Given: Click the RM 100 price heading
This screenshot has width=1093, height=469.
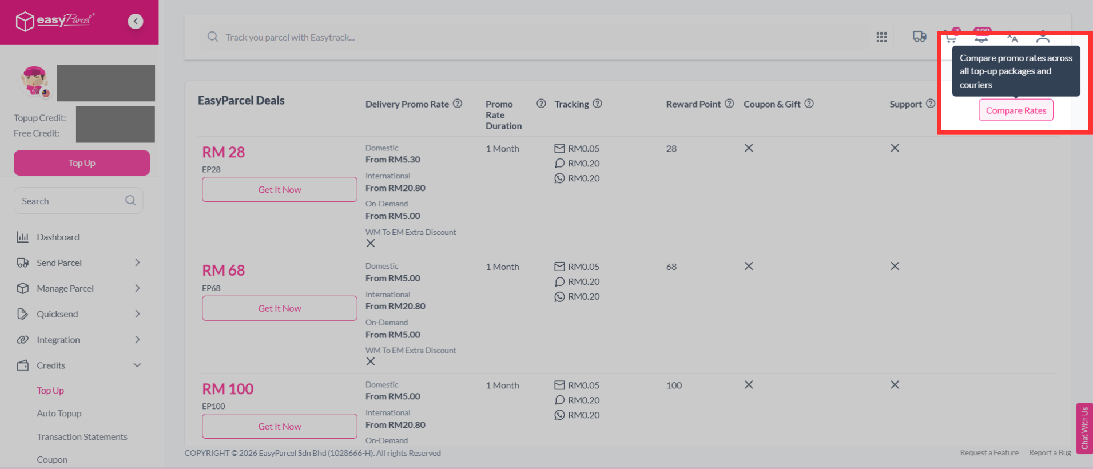Looking at the screenshot, I should [228, 389].
